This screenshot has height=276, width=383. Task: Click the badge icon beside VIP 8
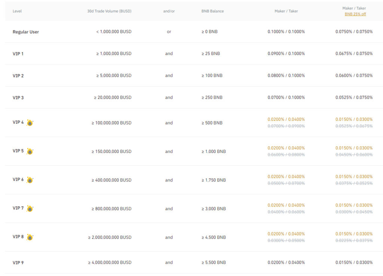tap(30, 237)
